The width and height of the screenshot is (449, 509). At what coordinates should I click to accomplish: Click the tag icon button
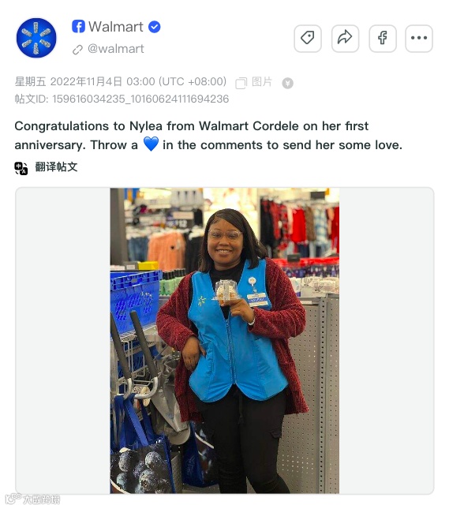pyautogui.click(x=307, y=39)
